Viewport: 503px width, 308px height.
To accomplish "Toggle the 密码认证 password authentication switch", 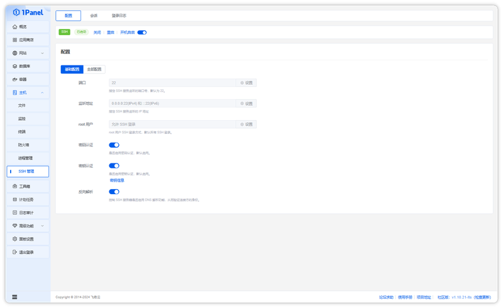I will pyautogui.click(x=114, y=145).
